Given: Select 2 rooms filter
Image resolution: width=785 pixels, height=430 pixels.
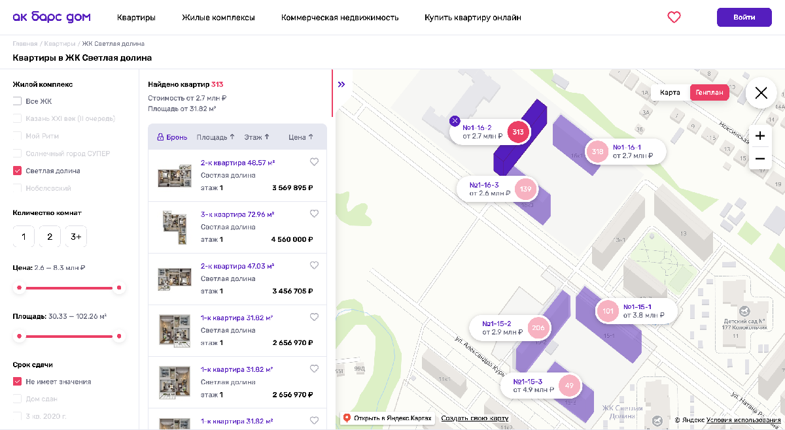Looking at the screenshot, I should 50,237.
